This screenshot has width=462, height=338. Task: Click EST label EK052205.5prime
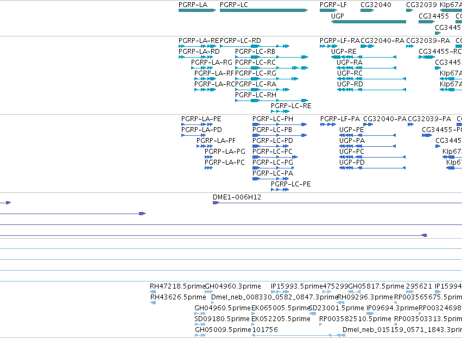pyautogui.click(x=281, y=319)
